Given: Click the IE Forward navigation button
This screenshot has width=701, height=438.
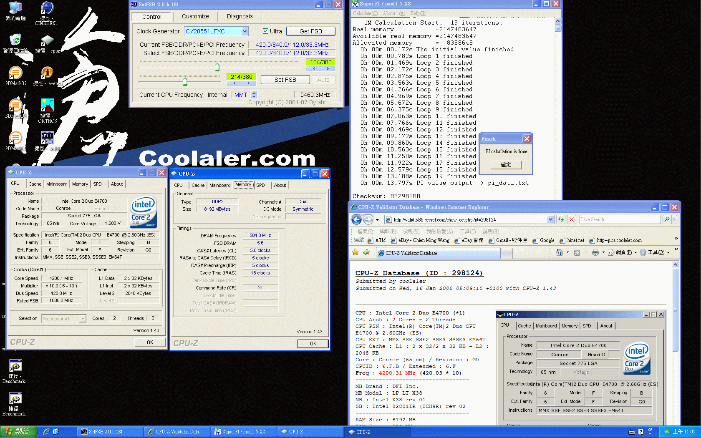Looking at the screenshot, I should [368, 219].
